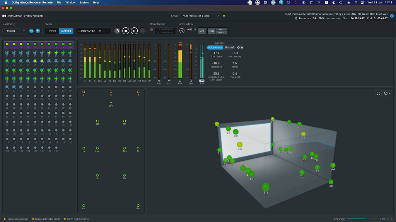Select object 25 in the 3D room
The width and height of the screenshot is (396, 222).
pos(240,145)
